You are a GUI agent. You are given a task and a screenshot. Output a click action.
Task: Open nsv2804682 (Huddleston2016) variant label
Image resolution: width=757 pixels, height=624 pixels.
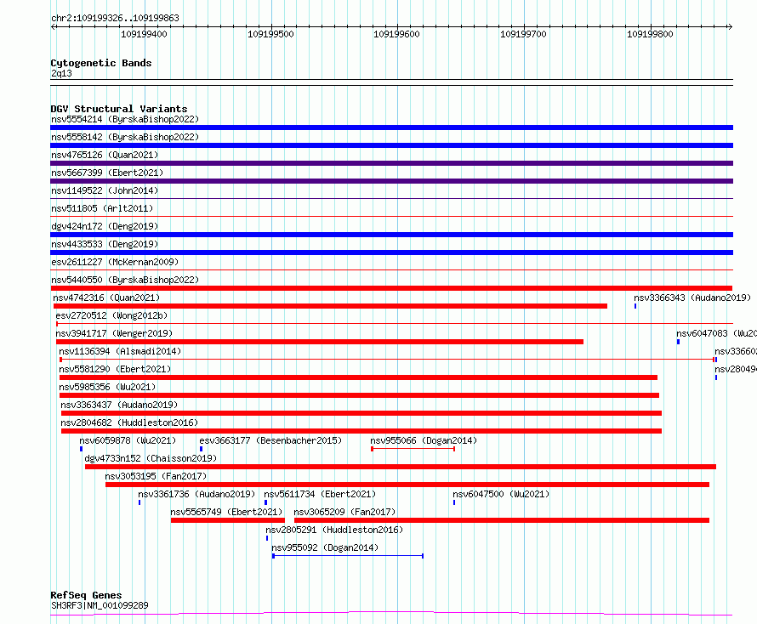(x=129, y=423)
